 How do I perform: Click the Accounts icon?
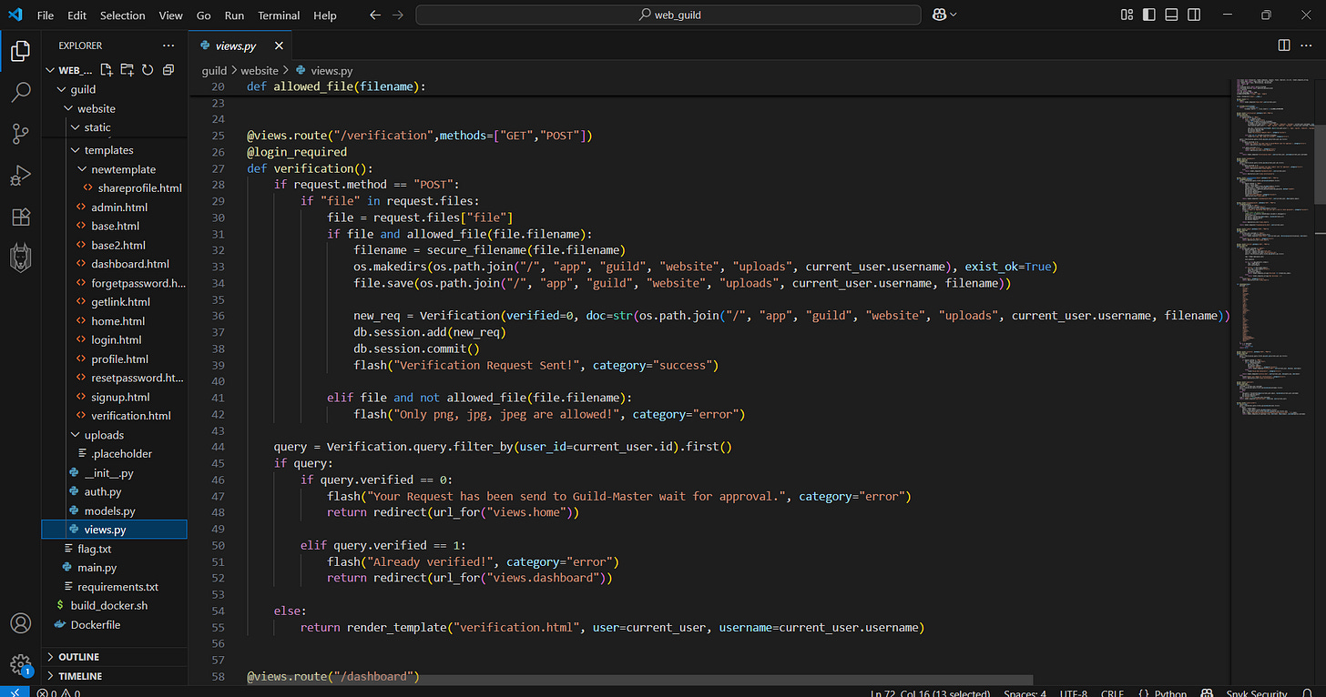click(20, 623)
